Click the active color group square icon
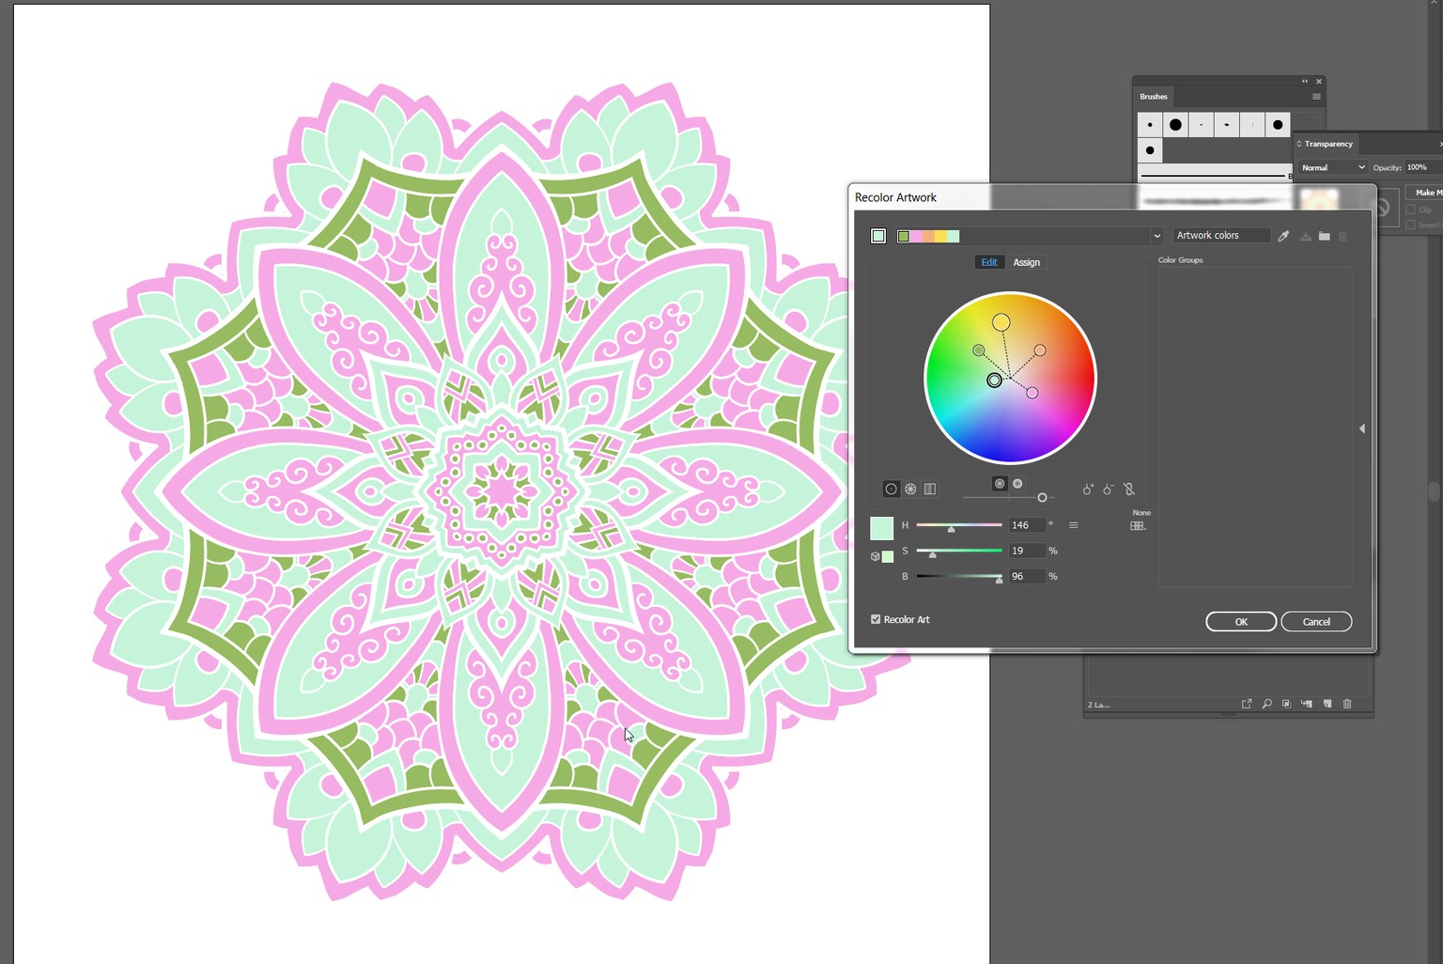1443x964 pixels. tap(878, 236)
